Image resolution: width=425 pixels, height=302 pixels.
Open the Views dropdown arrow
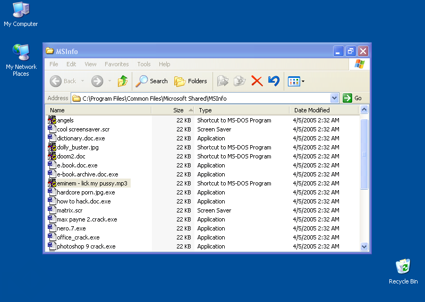coord(303,81)
